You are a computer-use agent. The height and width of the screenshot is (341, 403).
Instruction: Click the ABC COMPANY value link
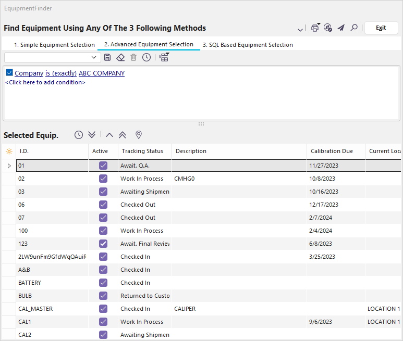pyautogui.click(x=102, y=73)
